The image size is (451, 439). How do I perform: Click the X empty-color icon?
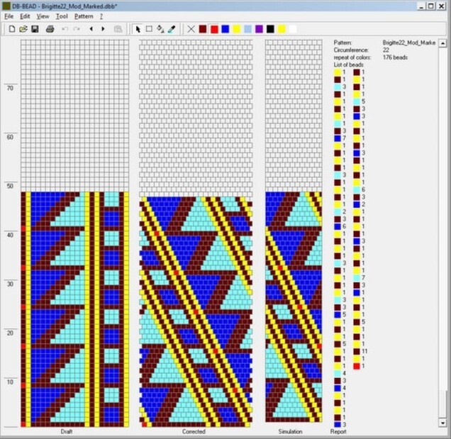(190, 29)
